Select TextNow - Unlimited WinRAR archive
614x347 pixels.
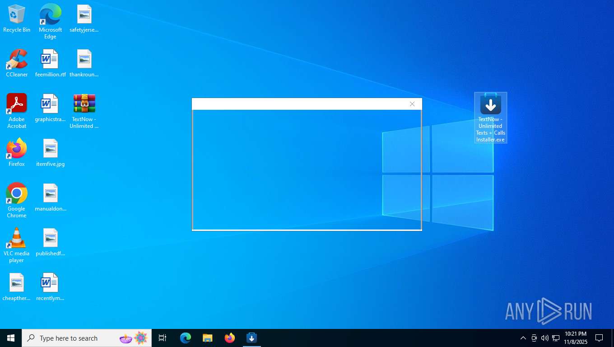click(x=84, y=111)
